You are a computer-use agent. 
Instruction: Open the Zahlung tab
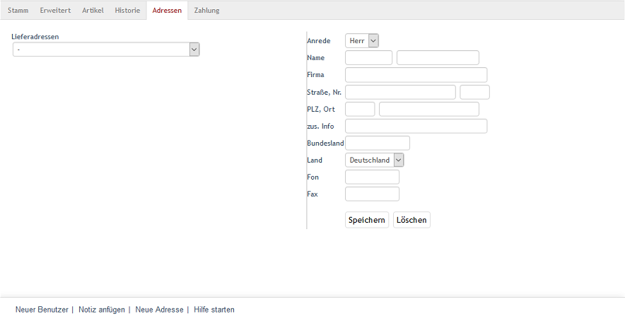206,11
